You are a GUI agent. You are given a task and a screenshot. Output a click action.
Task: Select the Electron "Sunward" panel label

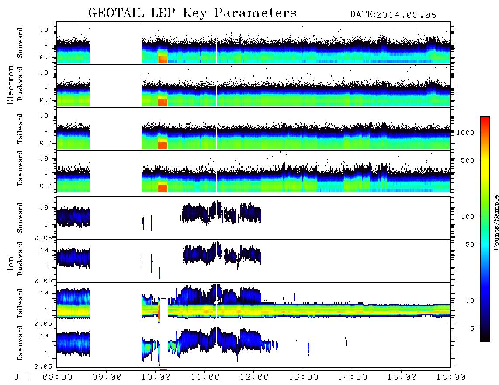tap(20, 43)
